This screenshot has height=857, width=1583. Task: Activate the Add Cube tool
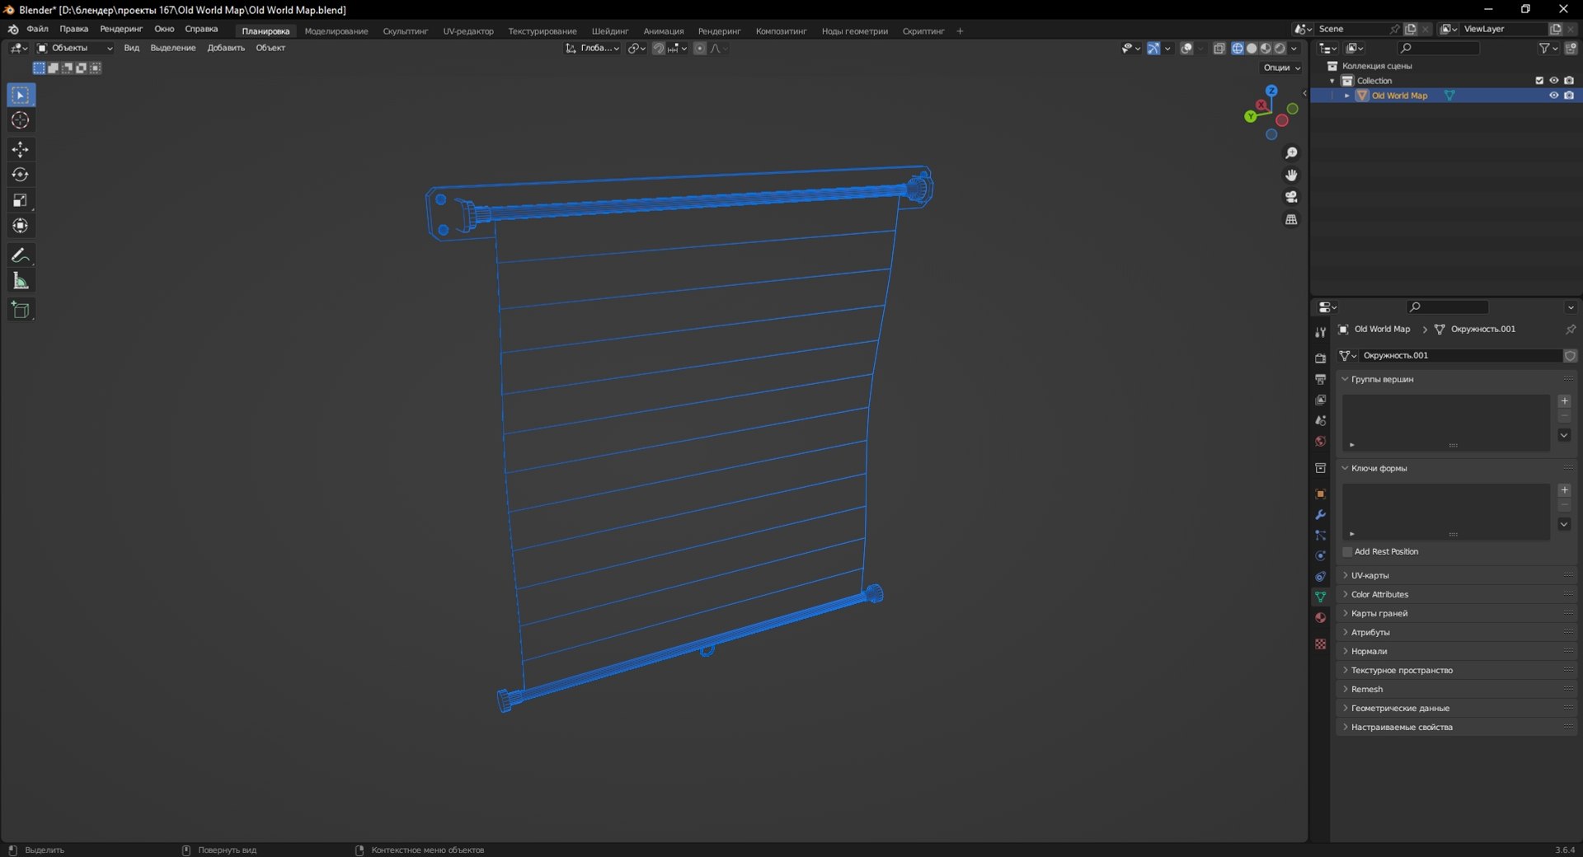click(x=21, y=310)
